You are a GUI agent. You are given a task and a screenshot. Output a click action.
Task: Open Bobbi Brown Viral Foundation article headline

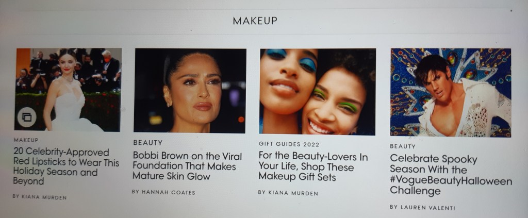187,166
